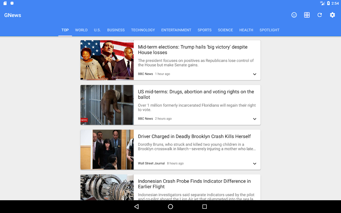Select the TOP tab
The height and width of the screenshot is (213, 341).
pyautogui.click(x=65, y=30)
